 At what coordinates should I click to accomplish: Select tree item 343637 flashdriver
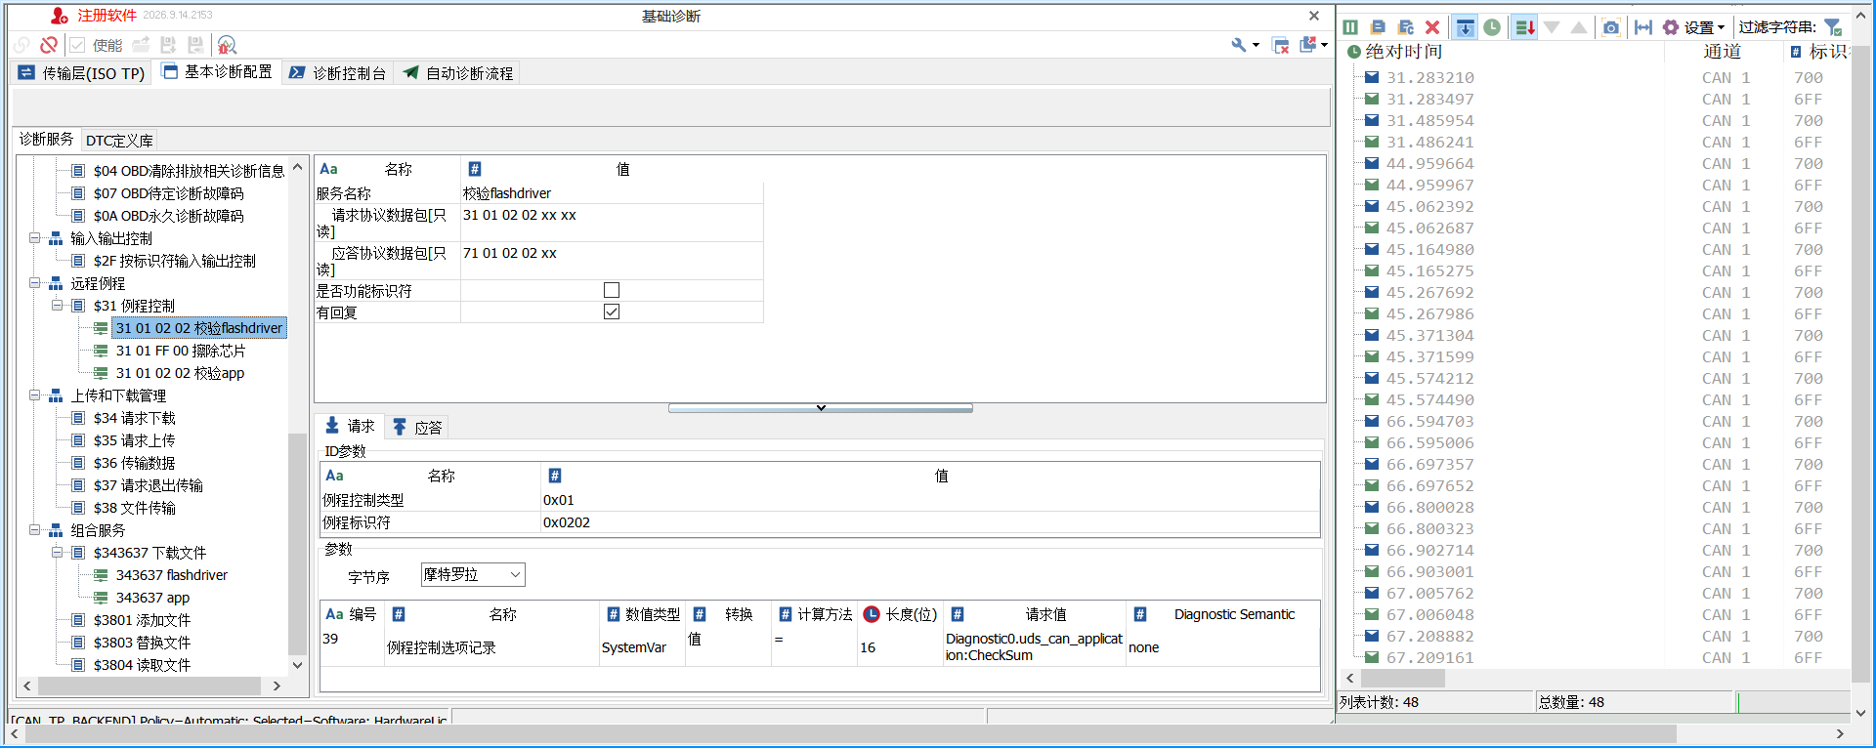tap(172, 575)
